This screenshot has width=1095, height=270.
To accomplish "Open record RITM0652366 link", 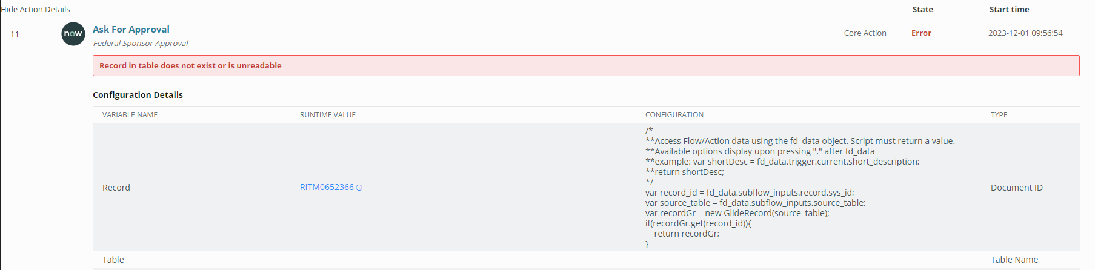I will 327,187.
